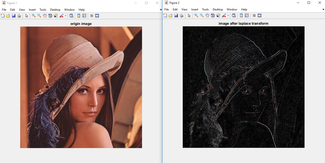
Task: Click the MATLAB logo icon of Figure 1
Action: 4,3
